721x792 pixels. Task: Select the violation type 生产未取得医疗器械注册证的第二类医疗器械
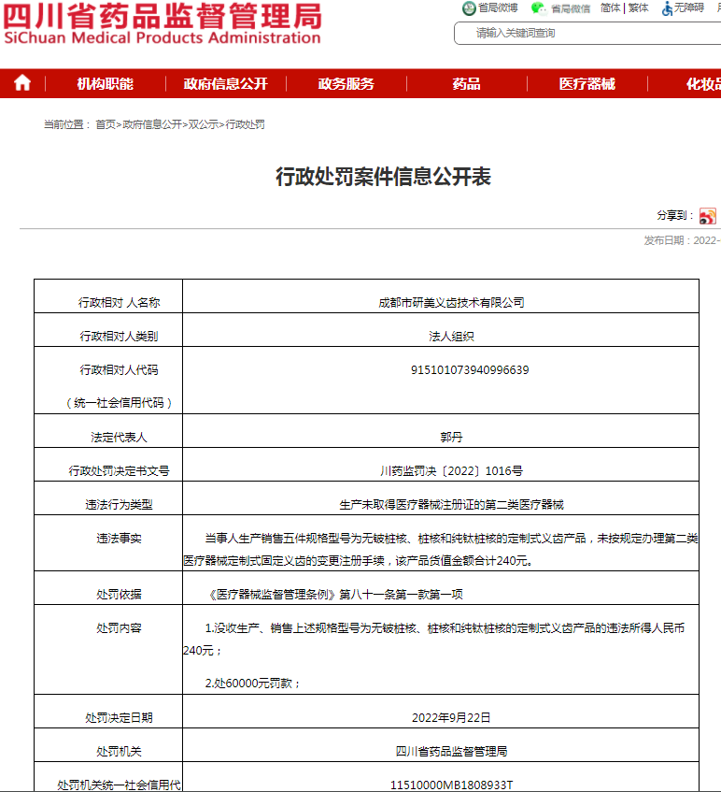(x=451, y=505)
